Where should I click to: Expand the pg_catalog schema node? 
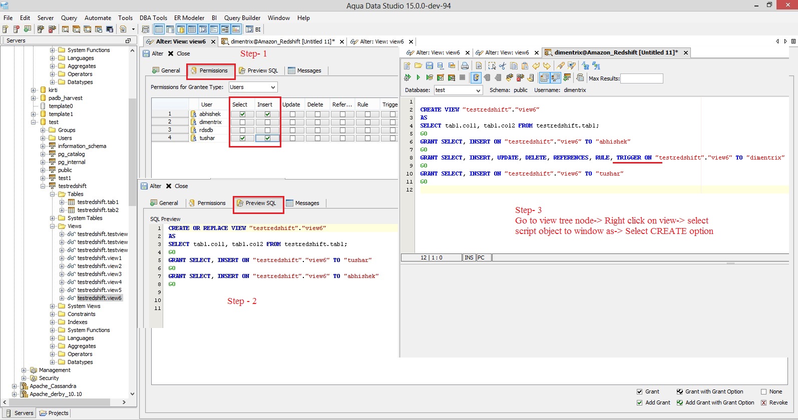click(43, 154)
